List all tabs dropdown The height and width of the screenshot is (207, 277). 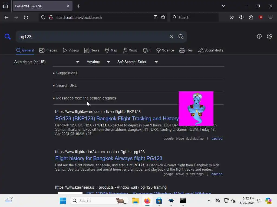tap(223, 6)
